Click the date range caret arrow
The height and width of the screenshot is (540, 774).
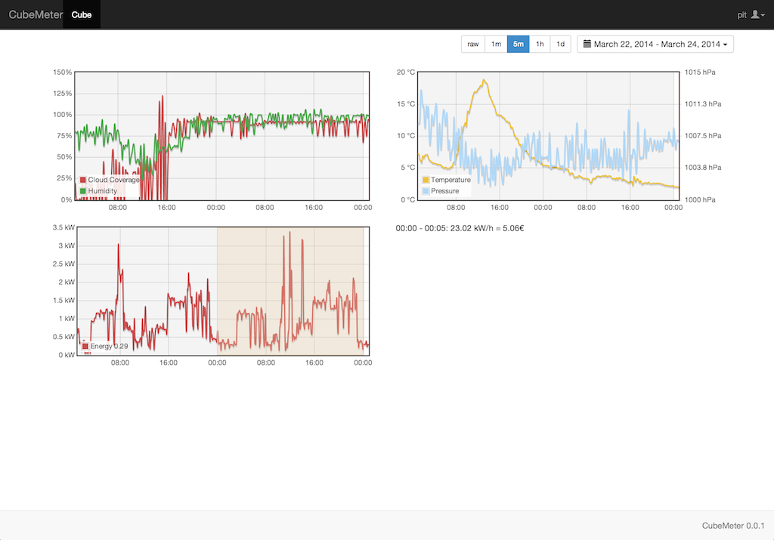click(x=725, y=45)
